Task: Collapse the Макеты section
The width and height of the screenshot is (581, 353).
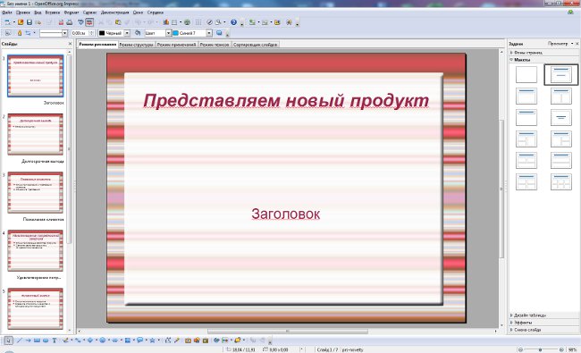Action: [522, 60]
